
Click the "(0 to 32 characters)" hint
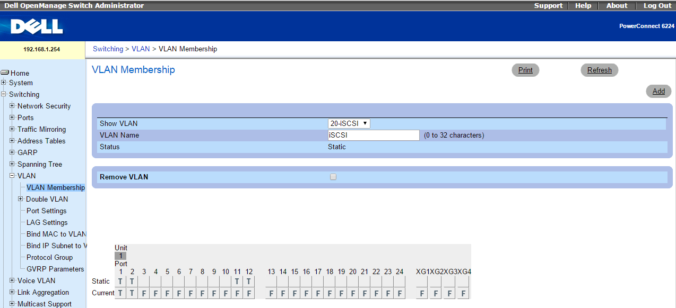pyautogui.click(x=454, y=135)
